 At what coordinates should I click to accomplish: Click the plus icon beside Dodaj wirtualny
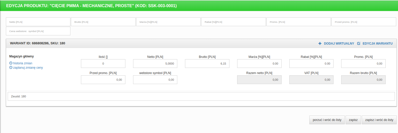tap(320, 44)
